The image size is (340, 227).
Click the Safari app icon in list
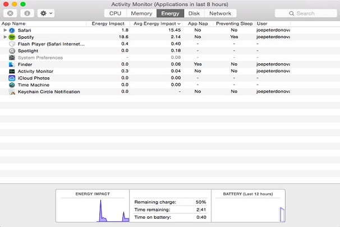[x=12, y=30]
